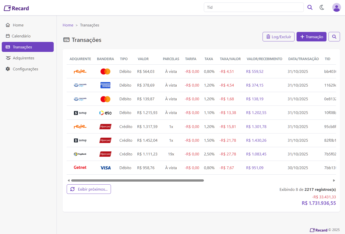Image resolution: width=345 pixels, height=234 pixels.
Task: Click the Log/Excluir button
Action: (278, 37)
